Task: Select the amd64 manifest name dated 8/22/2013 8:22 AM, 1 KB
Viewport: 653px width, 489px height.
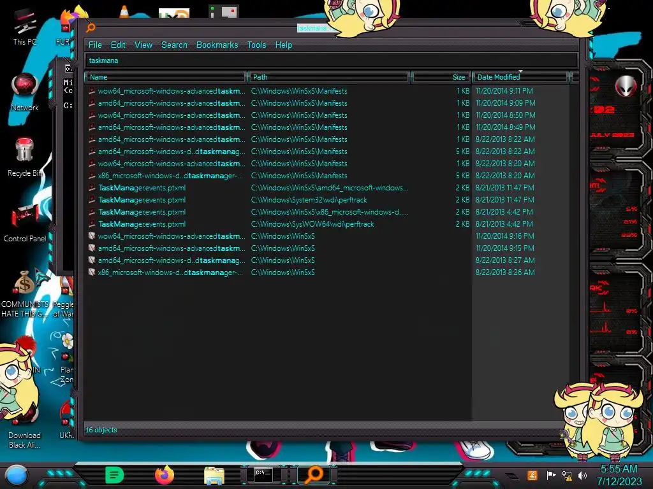Action: [x=172, y=139]
